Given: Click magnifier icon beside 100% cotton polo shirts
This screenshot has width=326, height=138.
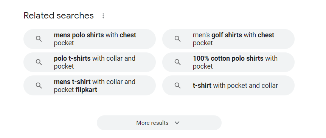Looking at the screenshot, I should [x=177, y=62].
